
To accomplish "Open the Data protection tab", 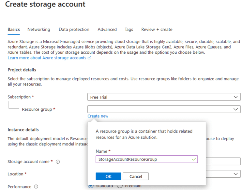I will click(74, 30).
